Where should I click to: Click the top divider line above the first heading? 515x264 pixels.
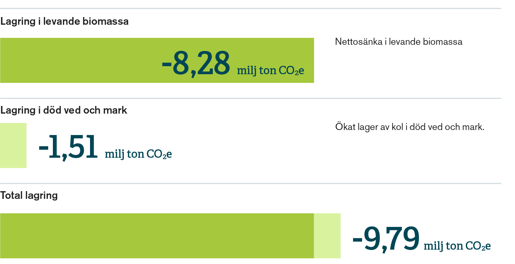[250, 8]
